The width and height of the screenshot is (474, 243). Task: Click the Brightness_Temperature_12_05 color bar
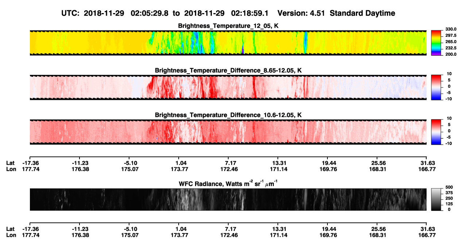(436, 43)
